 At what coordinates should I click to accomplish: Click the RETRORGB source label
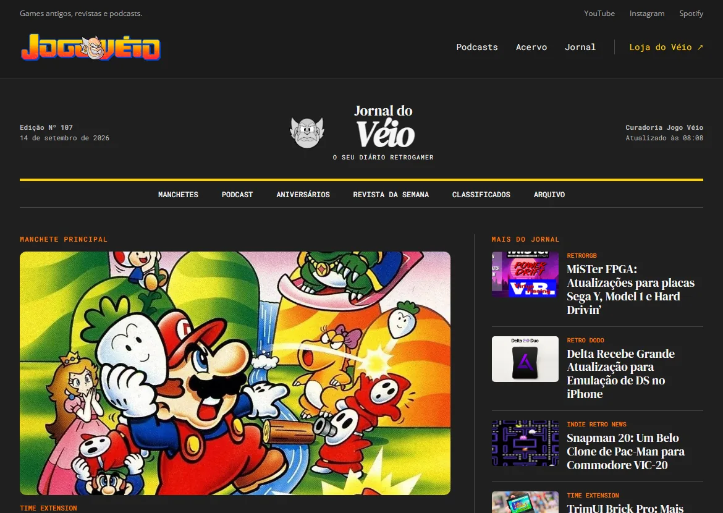582,256
